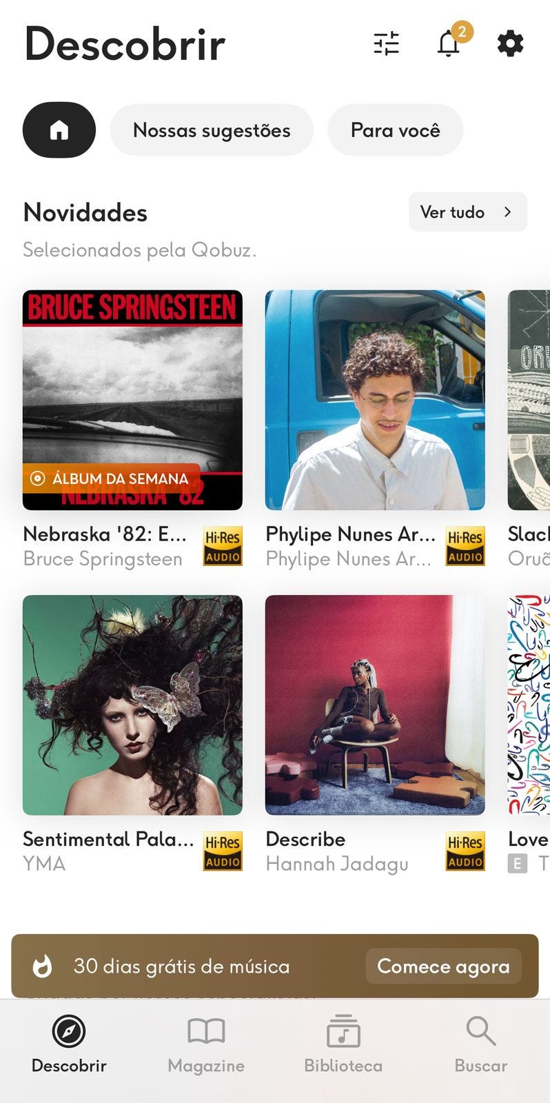Open Phylipe Nunes album cover

[x=375, y=400]
